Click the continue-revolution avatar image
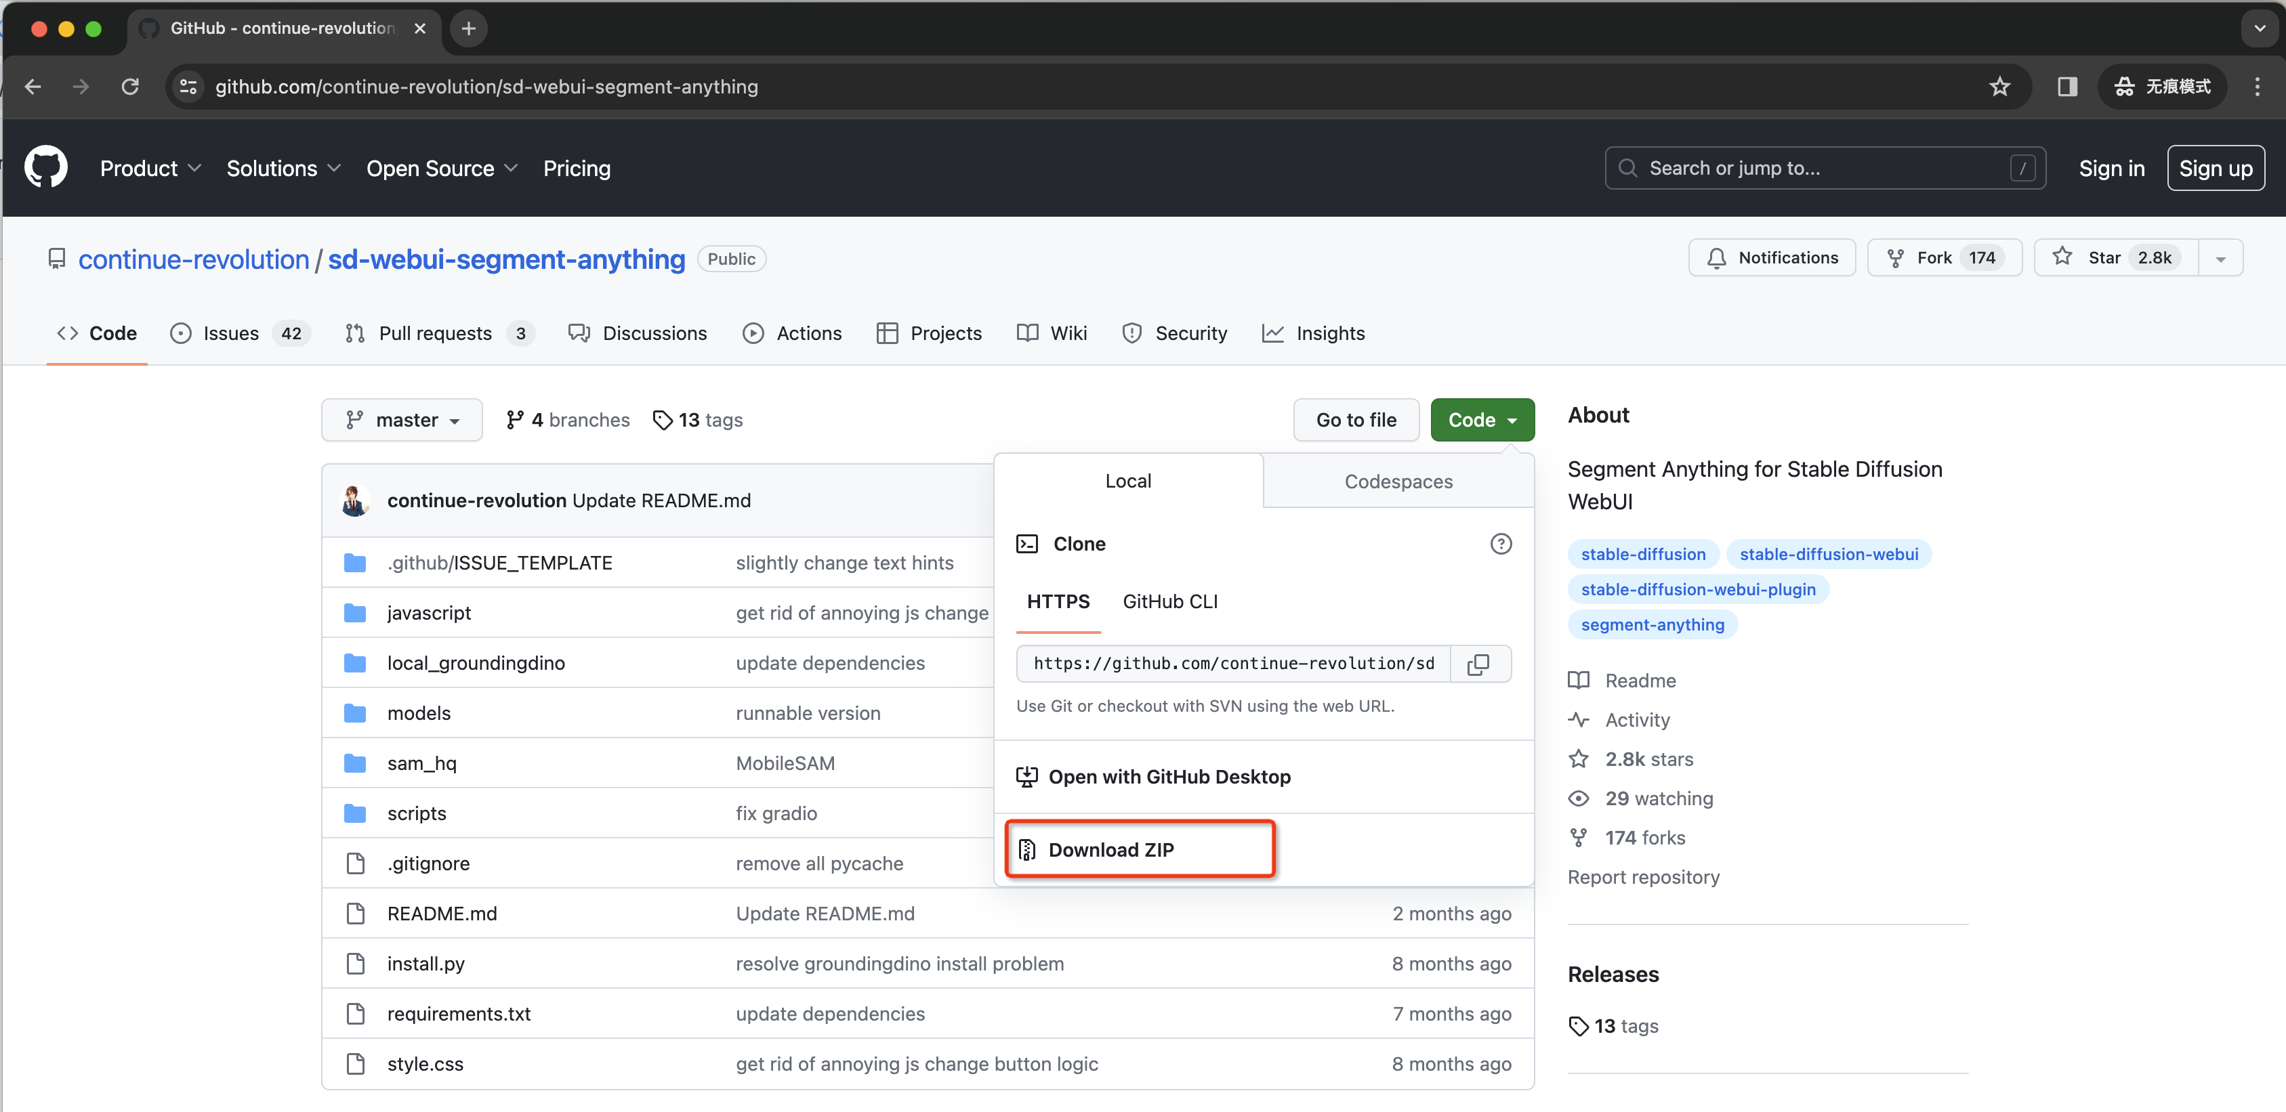 point(355,501)
